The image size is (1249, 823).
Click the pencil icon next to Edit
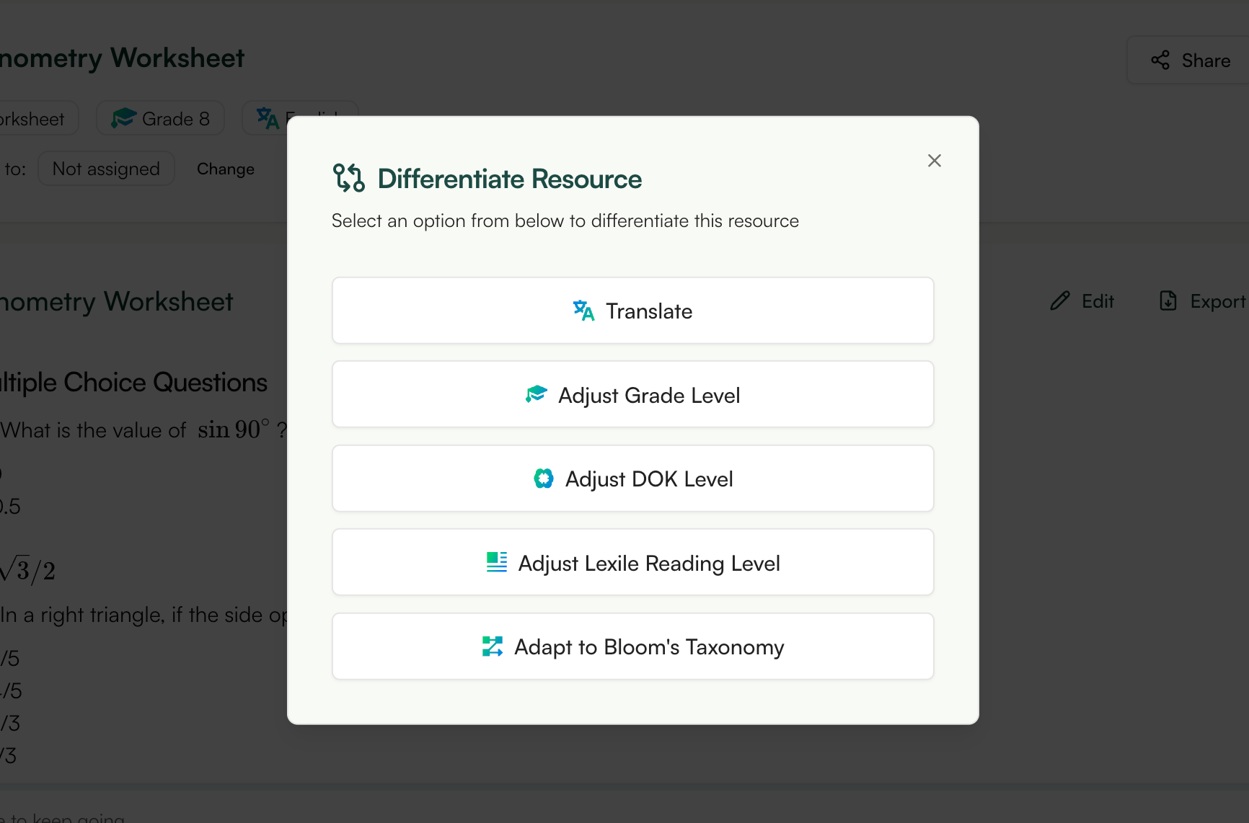point(1060,301)
